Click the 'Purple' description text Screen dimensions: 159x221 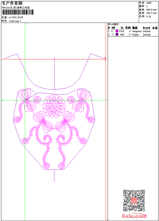135,35
